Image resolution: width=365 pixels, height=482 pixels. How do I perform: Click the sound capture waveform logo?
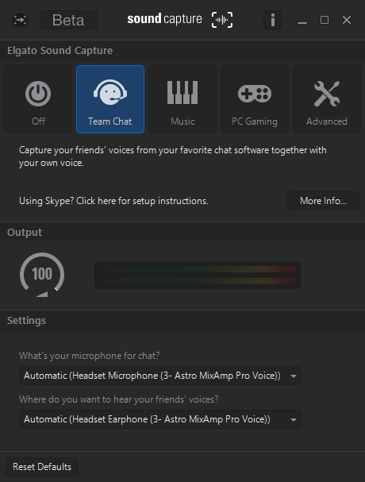pos(222,20)
